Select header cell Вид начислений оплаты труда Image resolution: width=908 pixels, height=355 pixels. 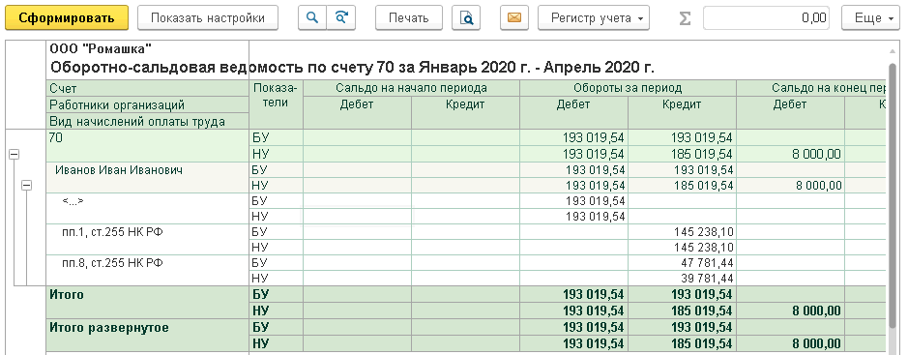(x=148, y=121)
